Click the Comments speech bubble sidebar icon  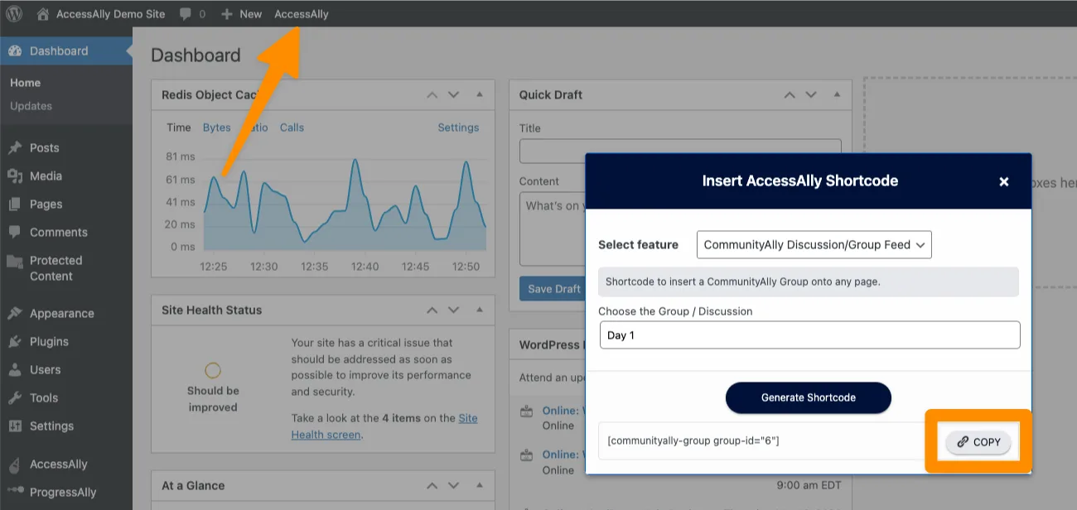15,233
